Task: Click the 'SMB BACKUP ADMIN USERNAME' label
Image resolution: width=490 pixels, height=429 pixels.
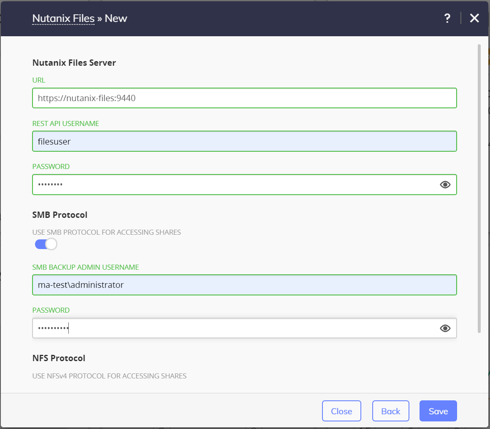Action: [x=86, y=267]
